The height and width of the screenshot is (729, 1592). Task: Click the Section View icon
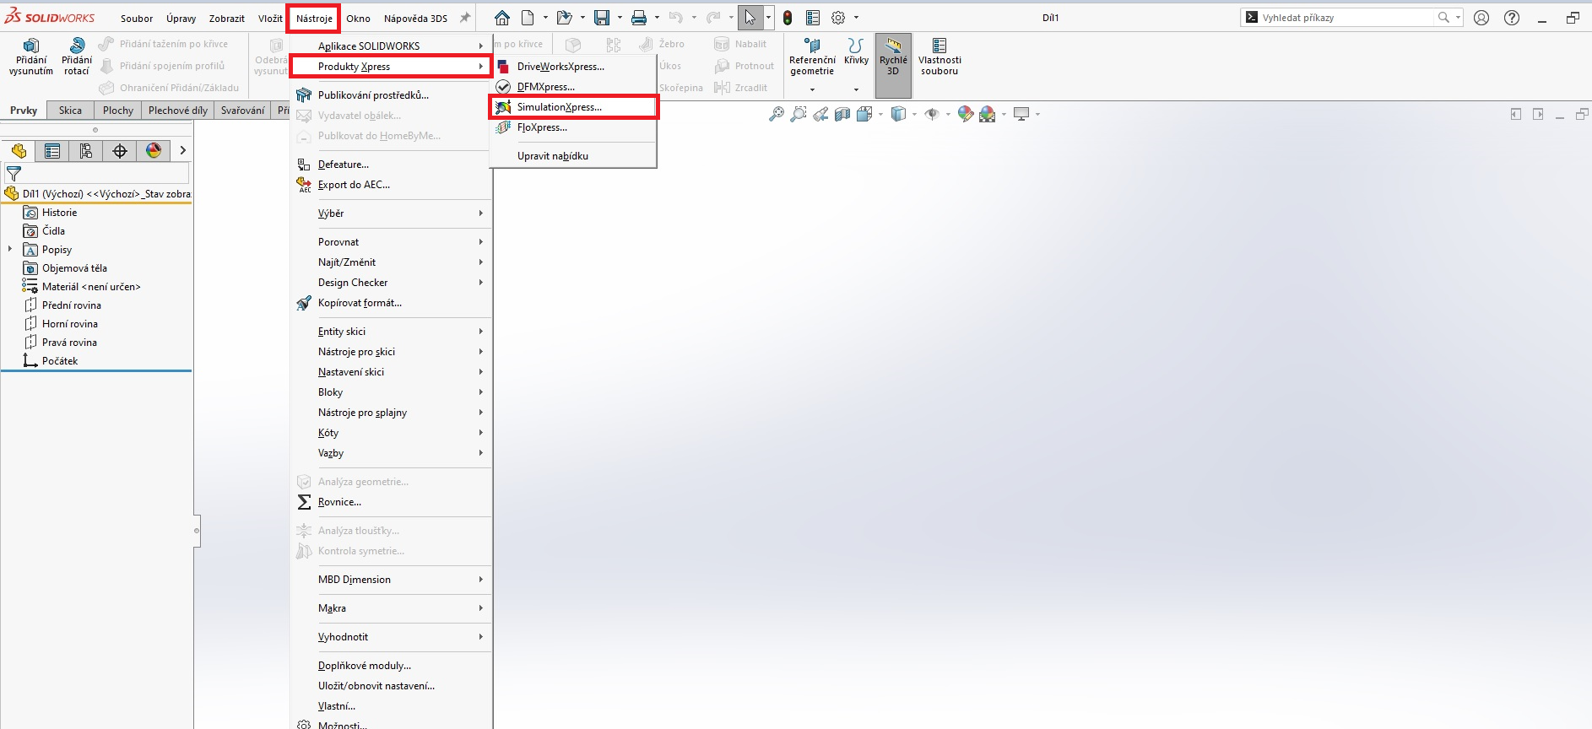tap(842, 114)
